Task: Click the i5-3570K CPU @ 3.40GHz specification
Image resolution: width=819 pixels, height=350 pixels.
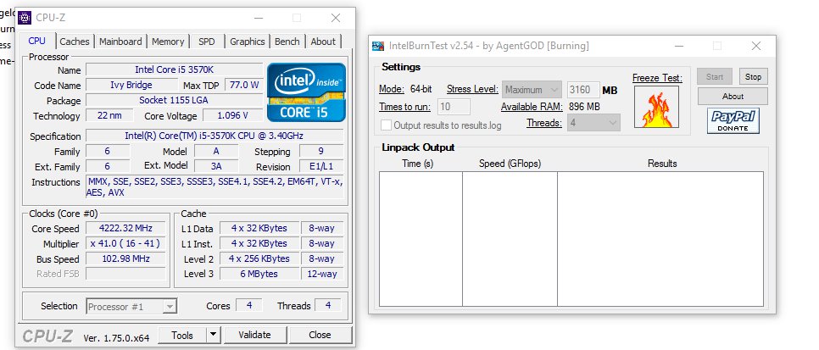Action: tap(214, 136)
